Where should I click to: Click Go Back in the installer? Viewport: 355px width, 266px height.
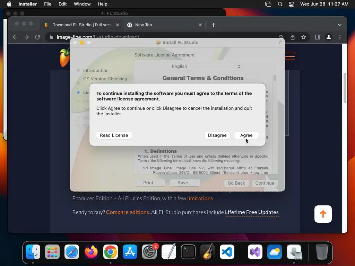[x=236, y=183]
